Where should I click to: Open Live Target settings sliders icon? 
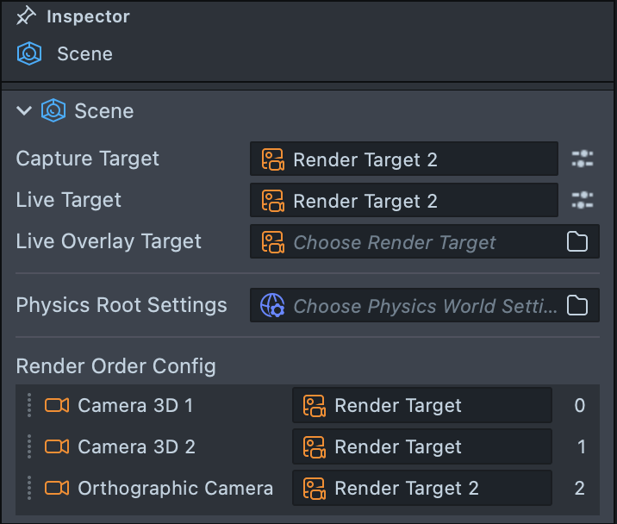click(583, 200)
